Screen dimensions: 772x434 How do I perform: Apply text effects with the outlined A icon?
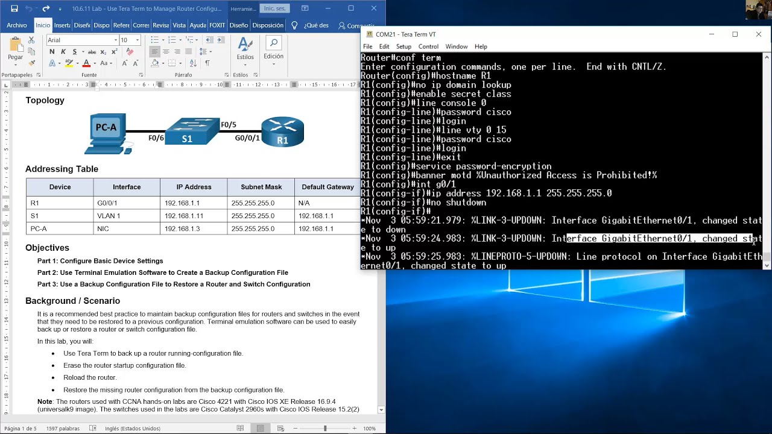pyautogui.click(x=52, y=63)
